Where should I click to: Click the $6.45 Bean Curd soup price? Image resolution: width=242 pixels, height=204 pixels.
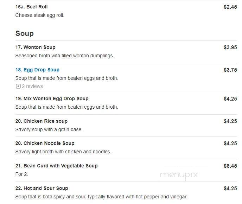(230, 166)
